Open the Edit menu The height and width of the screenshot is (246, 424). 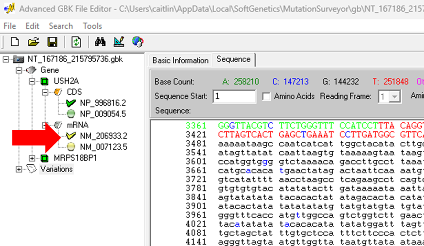click(x=32, y=26)
